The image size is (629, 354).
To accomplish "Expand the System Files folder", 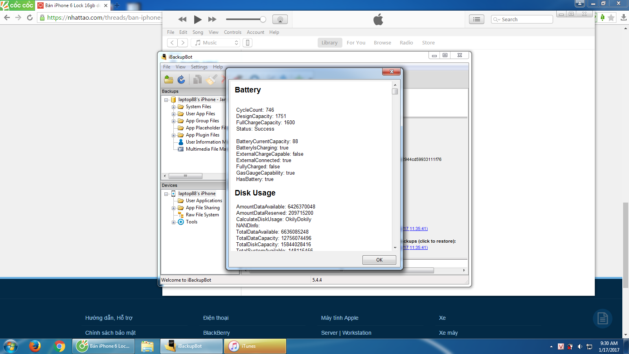I will coord(173,107).
